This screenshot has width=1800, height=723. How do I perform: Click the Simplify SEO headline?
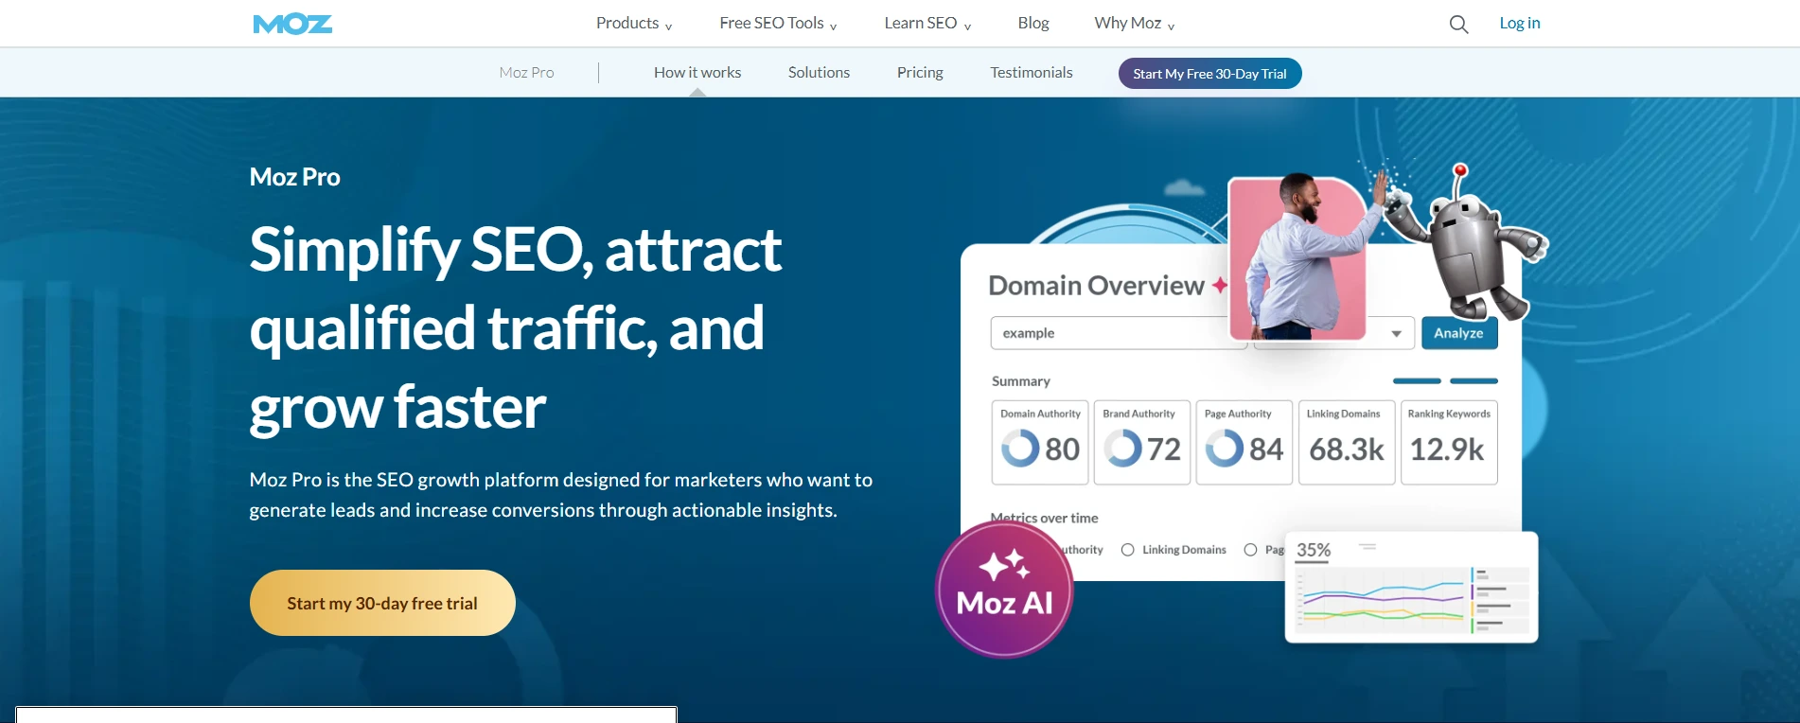coord(516,328)
